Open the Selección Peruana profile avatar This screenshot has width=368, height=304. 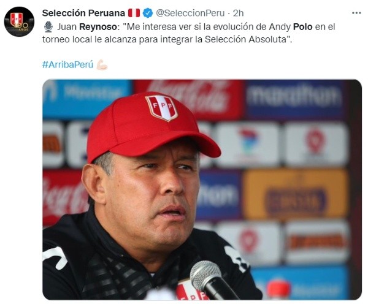click(x=18, y=22)
